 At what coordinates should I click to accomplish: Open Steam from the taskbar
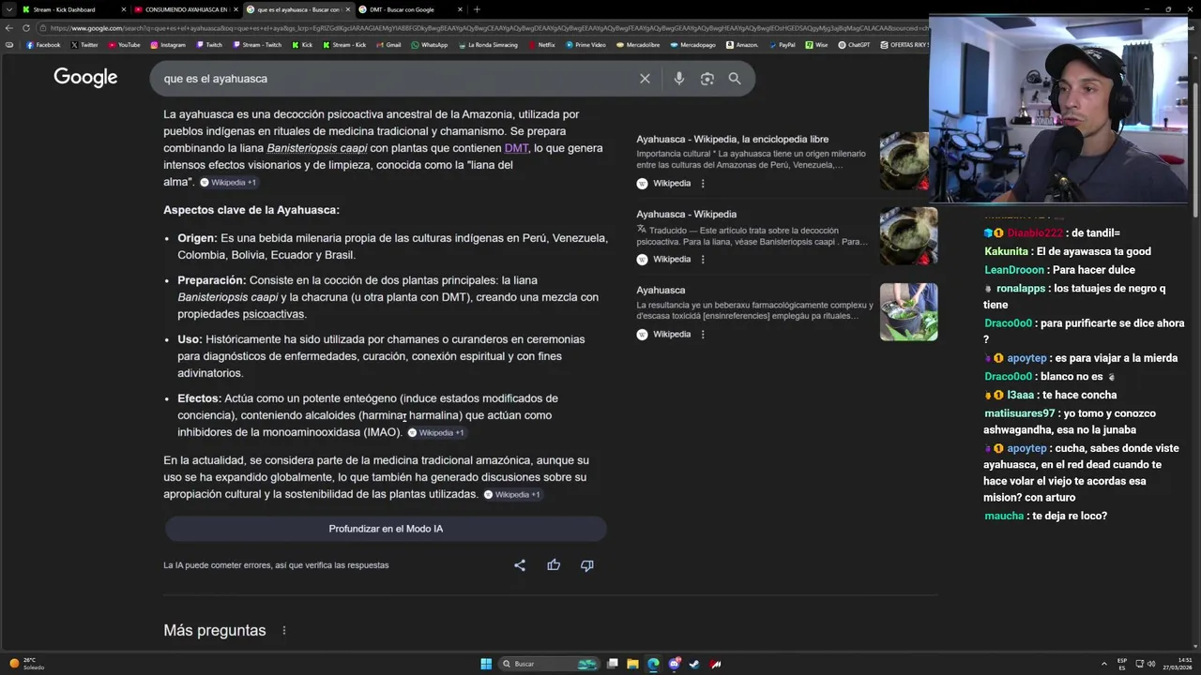tap(694, 664)
